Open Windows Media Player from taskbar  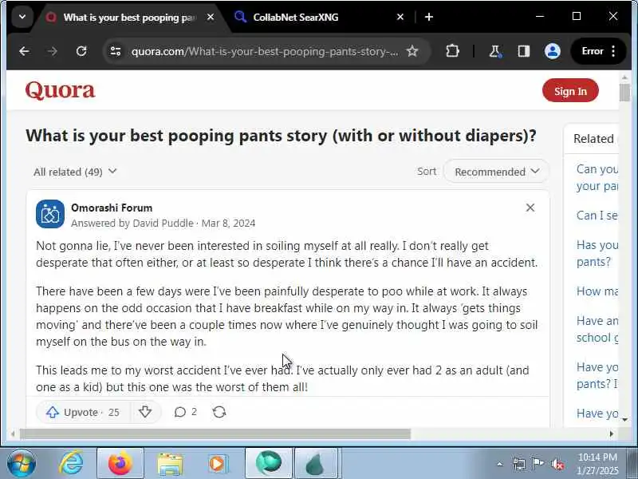tap(219, 464)
